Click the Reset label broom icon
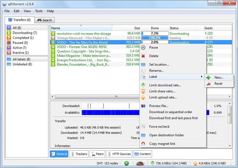The image size is (238, 168). click(209, 84)
